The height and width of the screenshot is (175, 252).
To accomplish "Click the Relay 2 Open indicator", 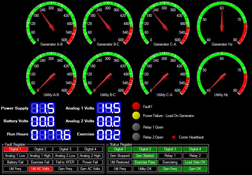I will tap(136, 137).
